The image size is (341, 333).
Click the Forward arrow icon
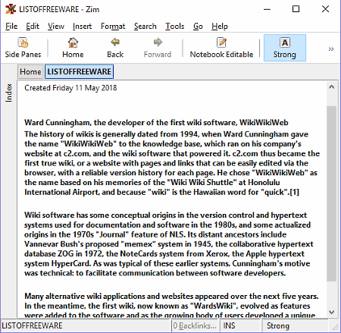tap(158, 48)
